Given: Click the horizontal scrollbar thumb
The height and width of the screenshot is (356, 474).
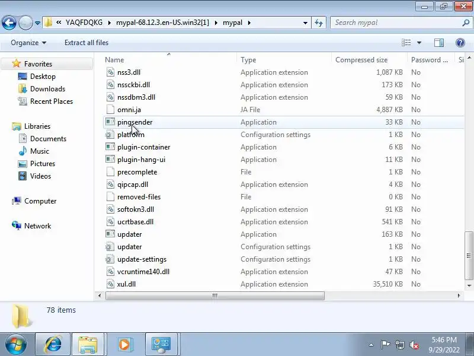Looking at the screenshot, I should click(215, 295).
